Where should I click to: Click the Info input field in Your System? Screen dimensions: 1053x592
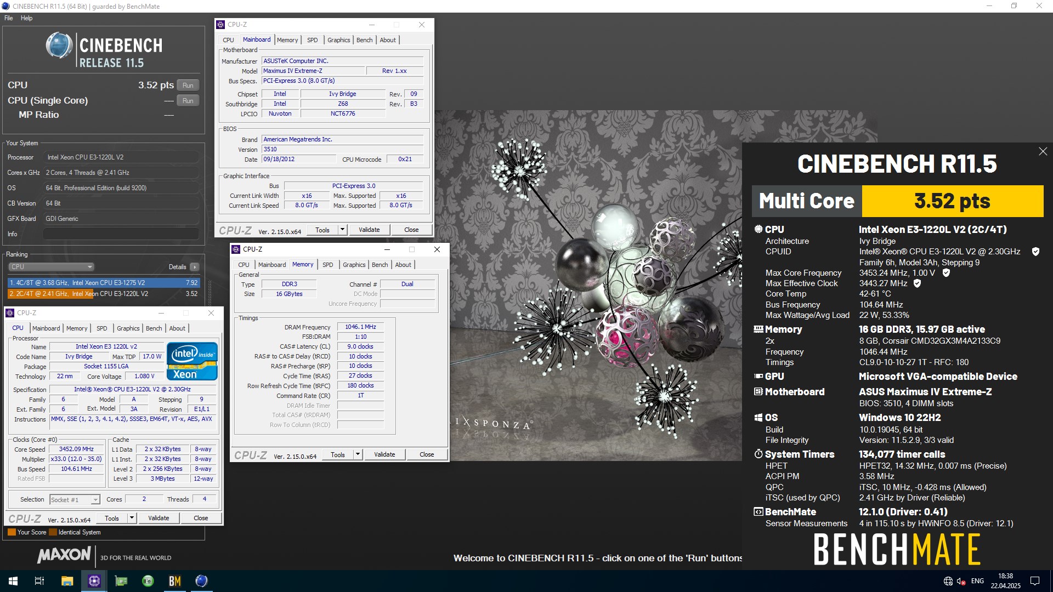pyautogui.click(x=121, y=234)
